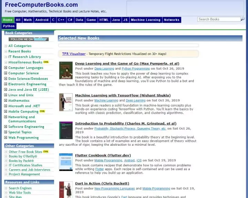Open the JS tab

125,20
